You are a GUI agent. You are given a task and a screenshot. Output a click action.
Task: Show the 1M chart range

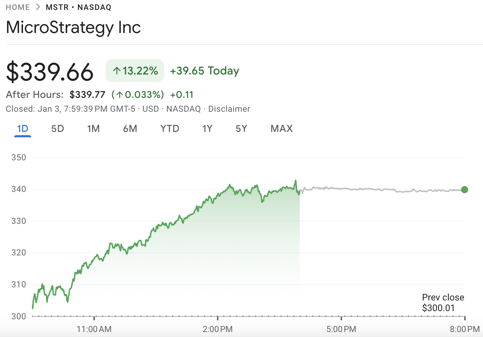93,128
